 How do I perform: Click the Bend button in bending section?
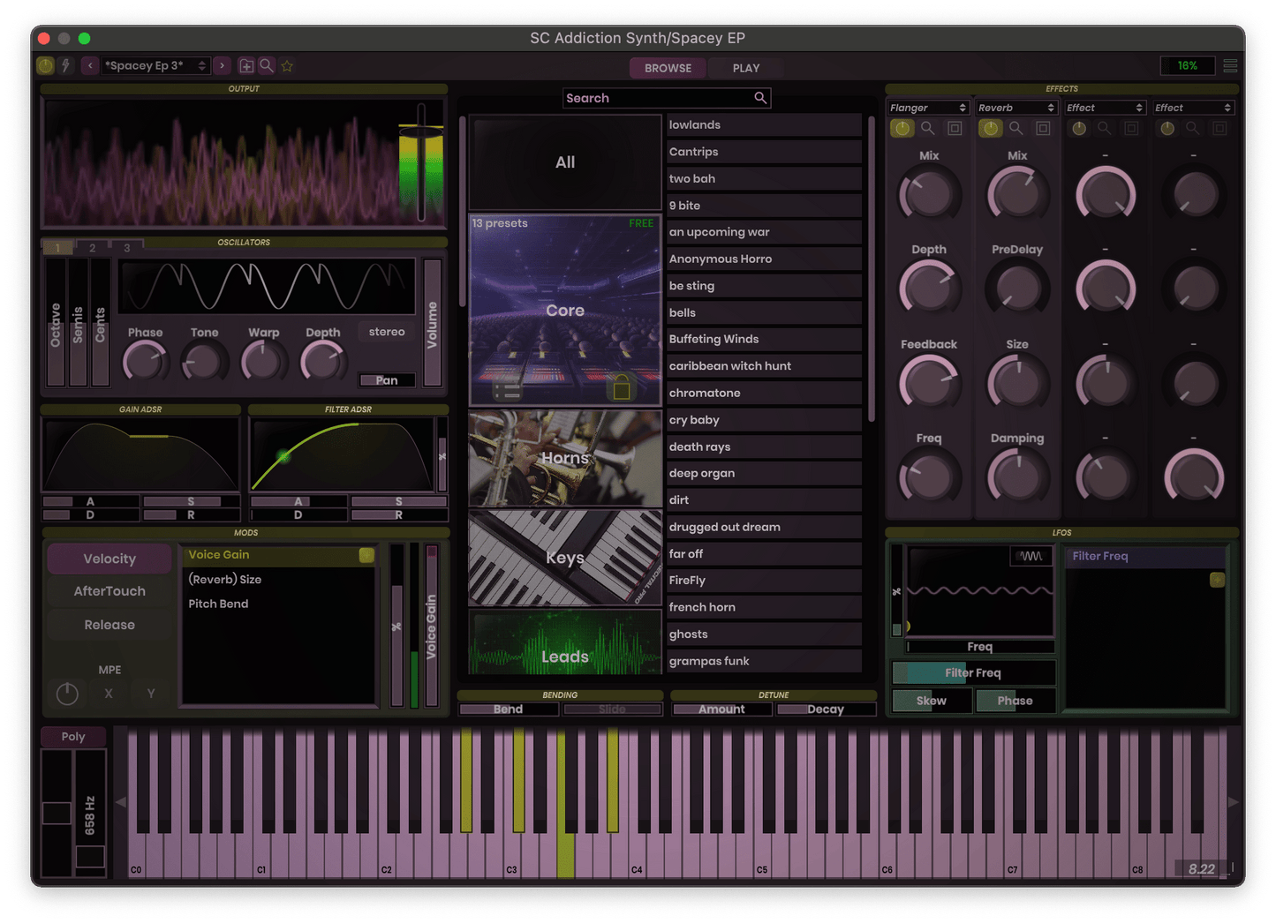coord(508,709)
